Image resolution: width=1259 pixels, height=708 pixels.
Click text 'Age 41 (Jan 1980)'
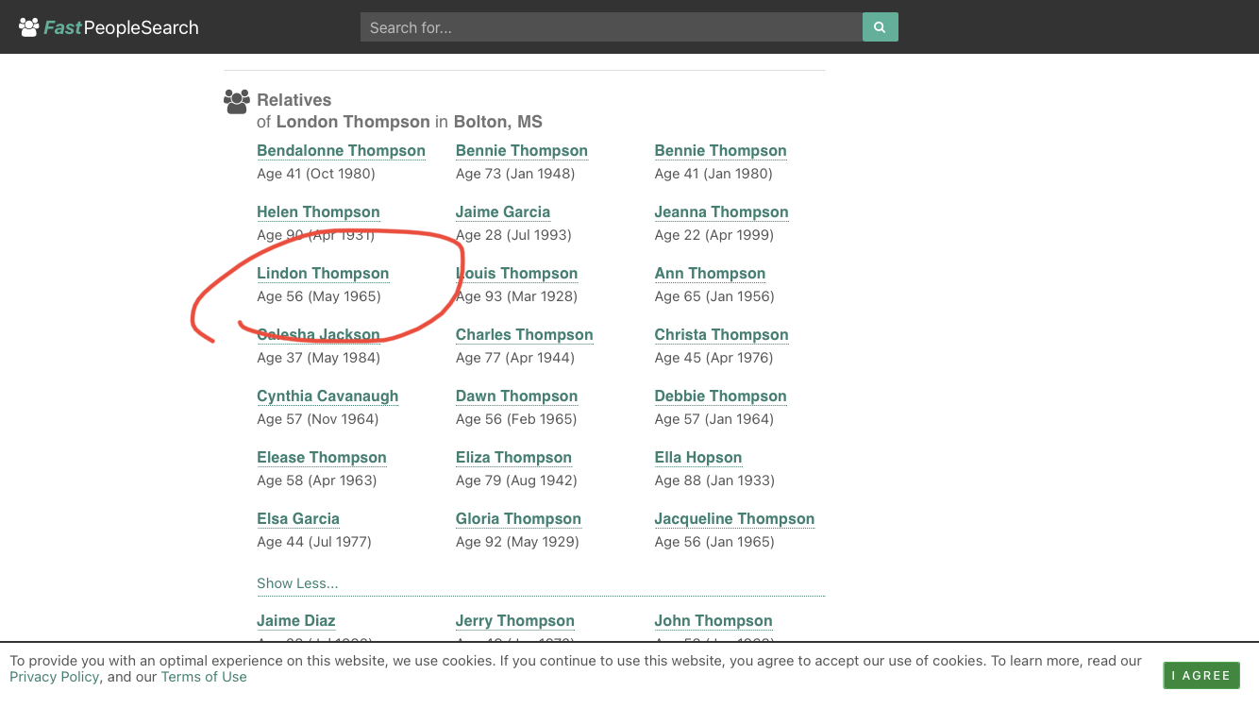click(x=713, y=174)
